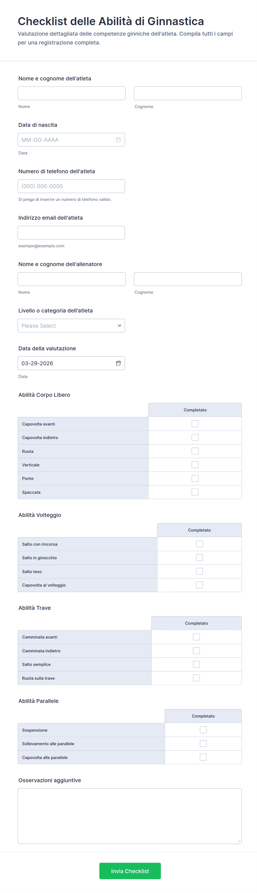Screen dimensions: 257x893
Task: Click the phone number input field
Action: (x=71, y=186)
